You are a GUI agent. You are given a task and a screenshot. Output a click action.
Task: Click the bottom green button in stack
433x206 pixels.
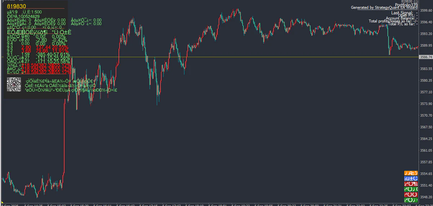411,200
